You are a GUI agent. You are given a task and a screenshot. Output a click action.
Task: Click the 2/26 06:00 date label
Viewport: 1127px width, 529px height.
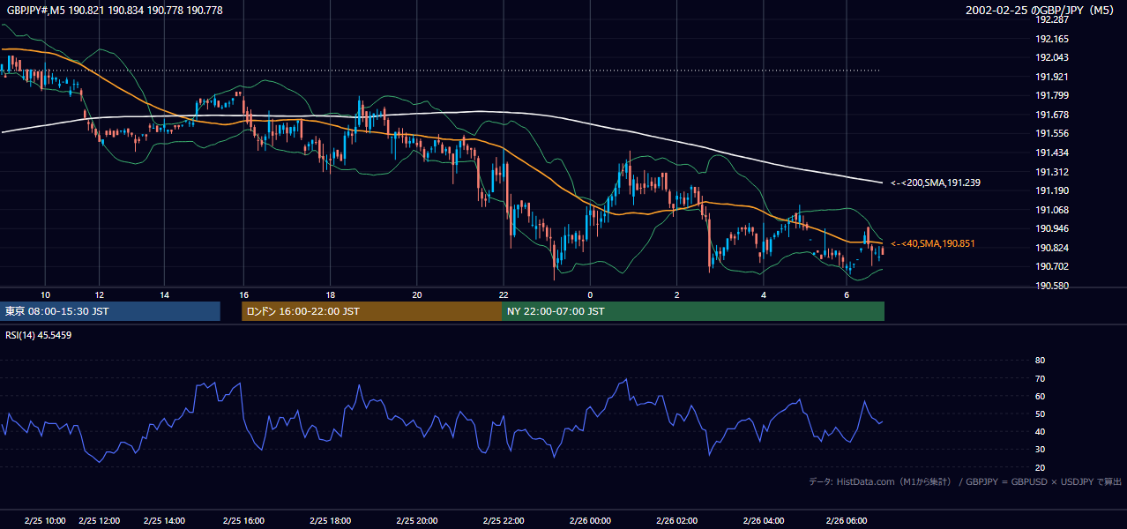847,521
